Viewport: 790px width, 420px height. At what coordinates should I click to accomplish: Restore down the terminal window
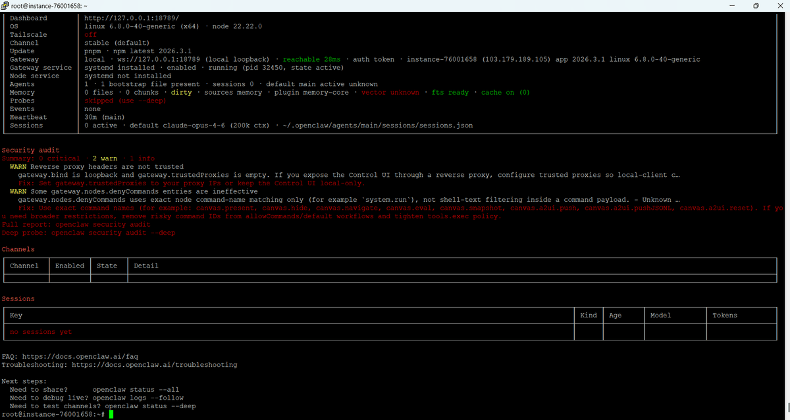(x=756, y=5)
